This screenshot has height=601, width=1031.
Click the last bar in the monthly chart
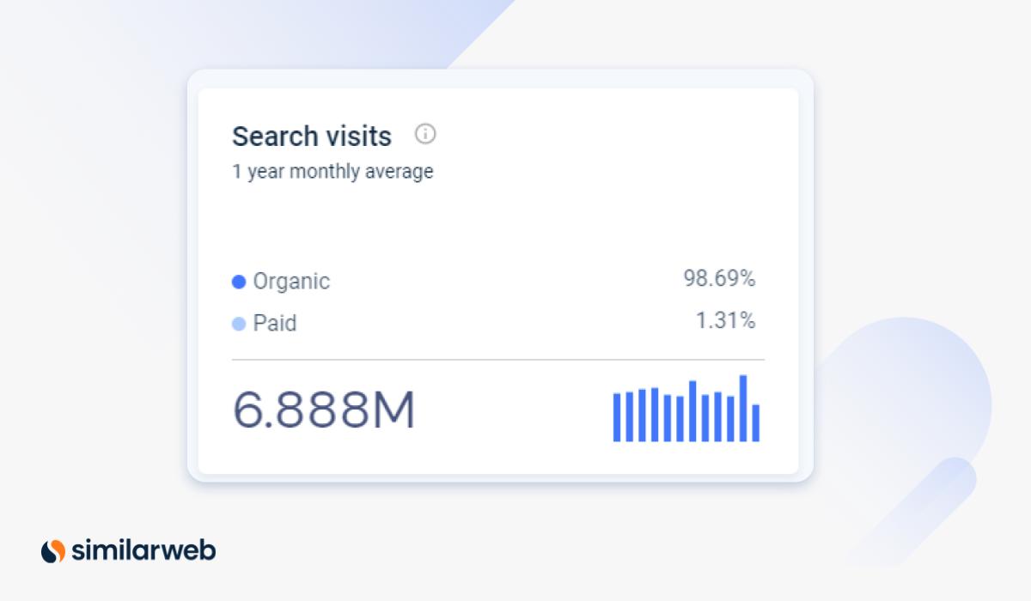coord(756,423)
